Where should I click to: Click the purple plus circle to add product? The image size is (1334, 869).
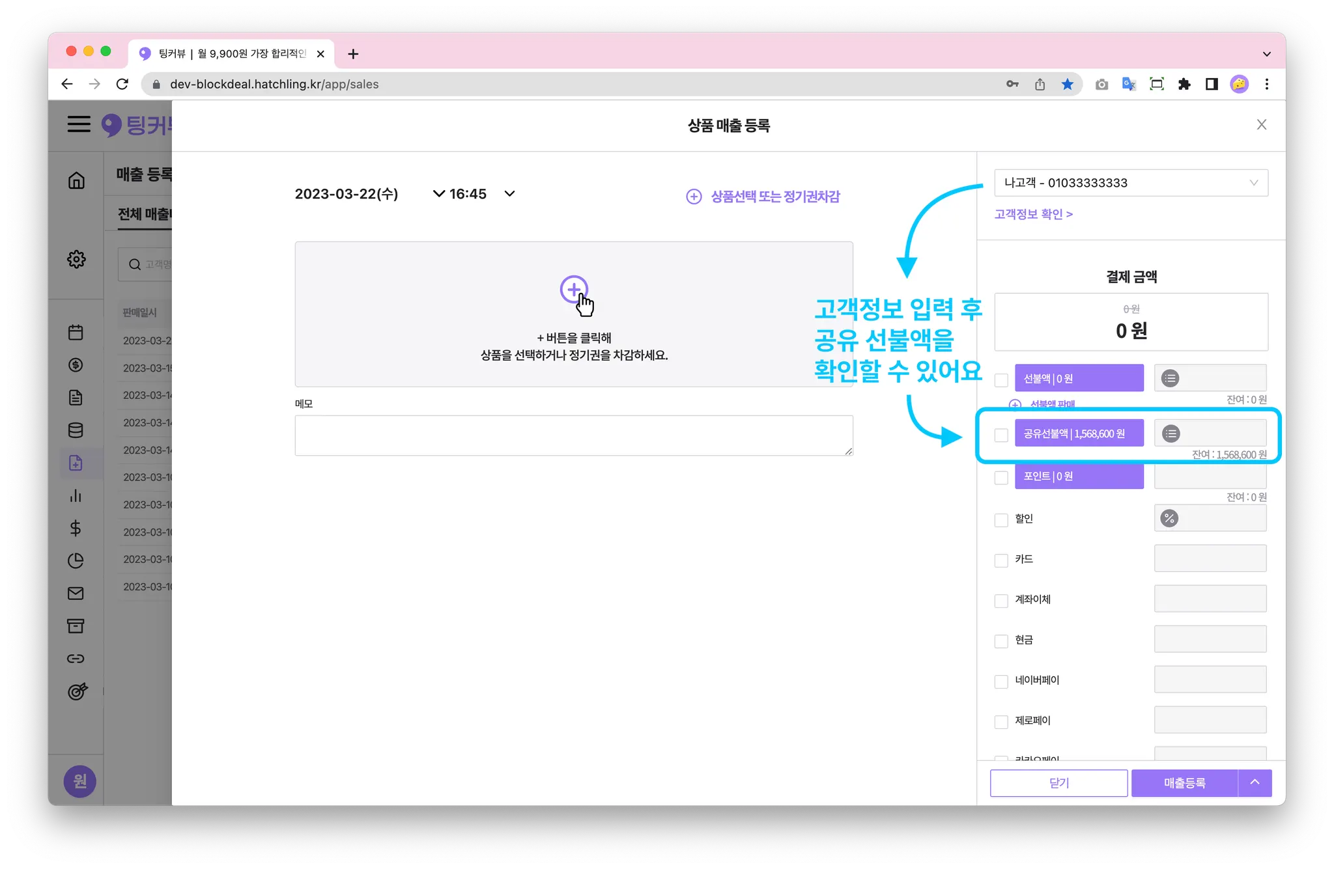[573, 289]
